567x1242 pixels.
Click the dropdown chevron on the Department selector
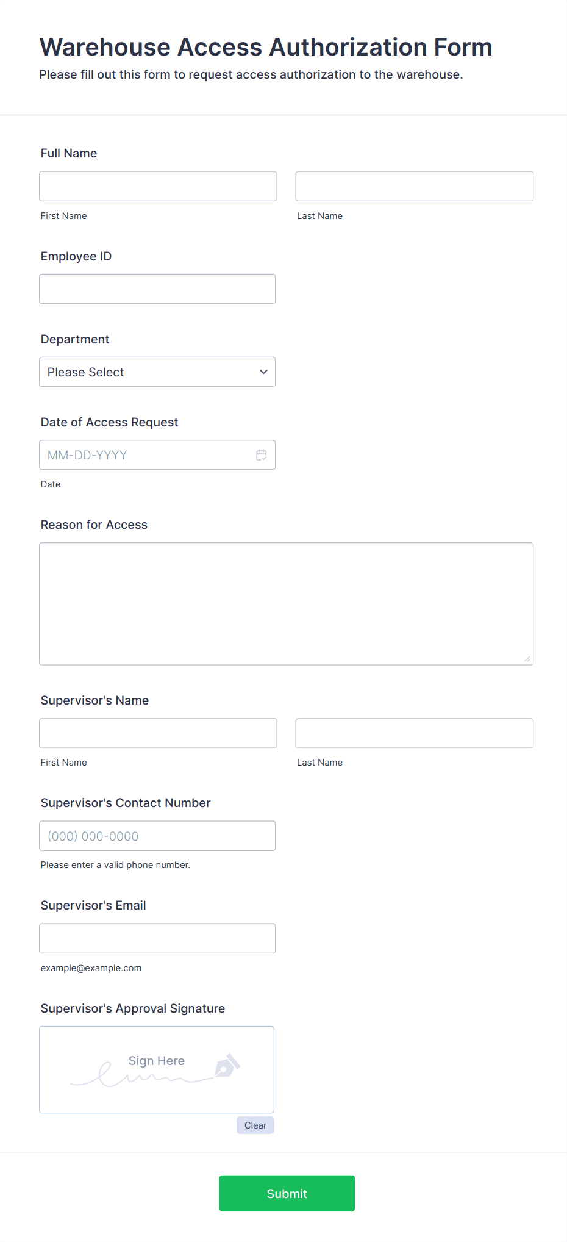point(263,372)
